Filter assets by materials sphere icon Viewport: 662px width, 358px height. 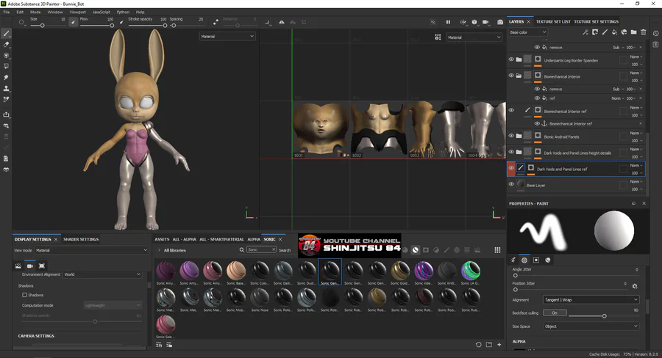[405, 249]
